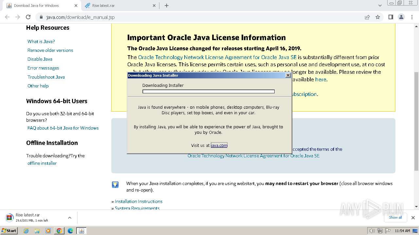Click Show all downloads button
The width and height of the screenshot is (419, 235).
395,217
